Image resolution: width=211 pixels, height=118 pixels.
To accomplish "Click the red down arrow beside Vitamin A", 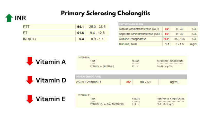I will click(x=30, y=61).
